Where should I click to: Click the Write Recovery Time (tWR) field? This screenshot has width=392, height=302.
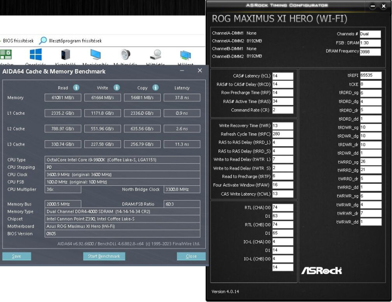pyautogui.click(x=283, y=126)
